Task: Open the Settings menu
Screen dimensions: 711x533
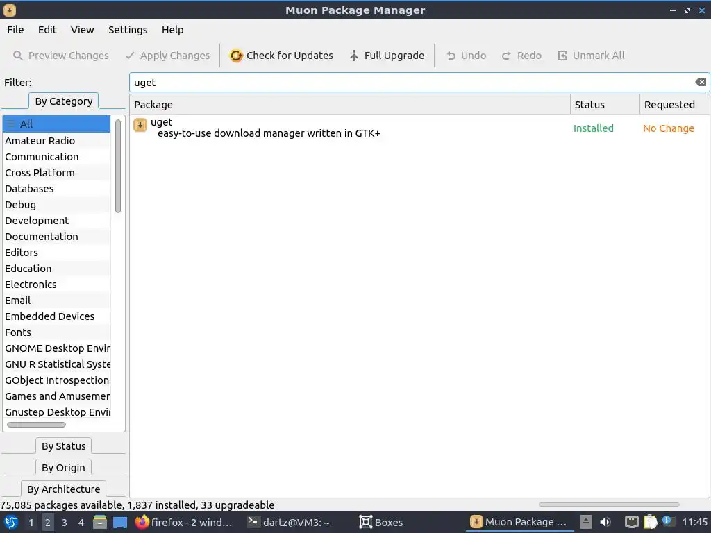Action: pos(128,30)
